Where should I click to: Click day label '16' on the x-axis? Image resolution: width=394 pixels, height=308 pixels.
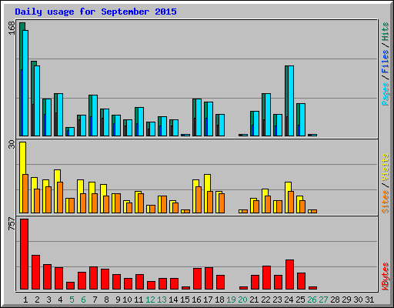196,300
